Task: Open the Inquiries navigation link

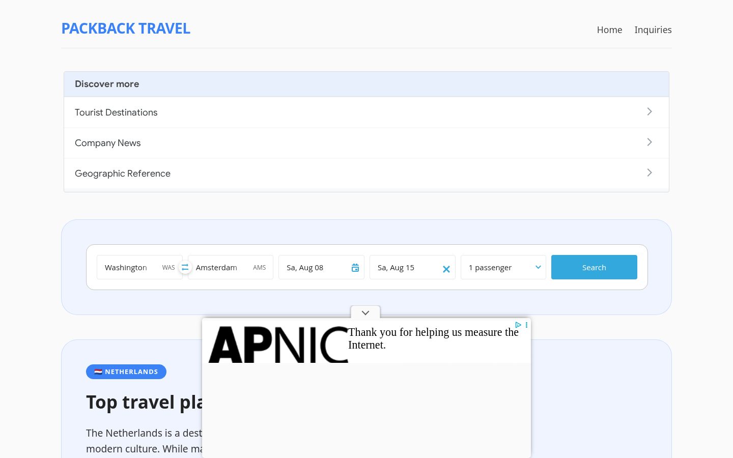Action: coord(653,30)
